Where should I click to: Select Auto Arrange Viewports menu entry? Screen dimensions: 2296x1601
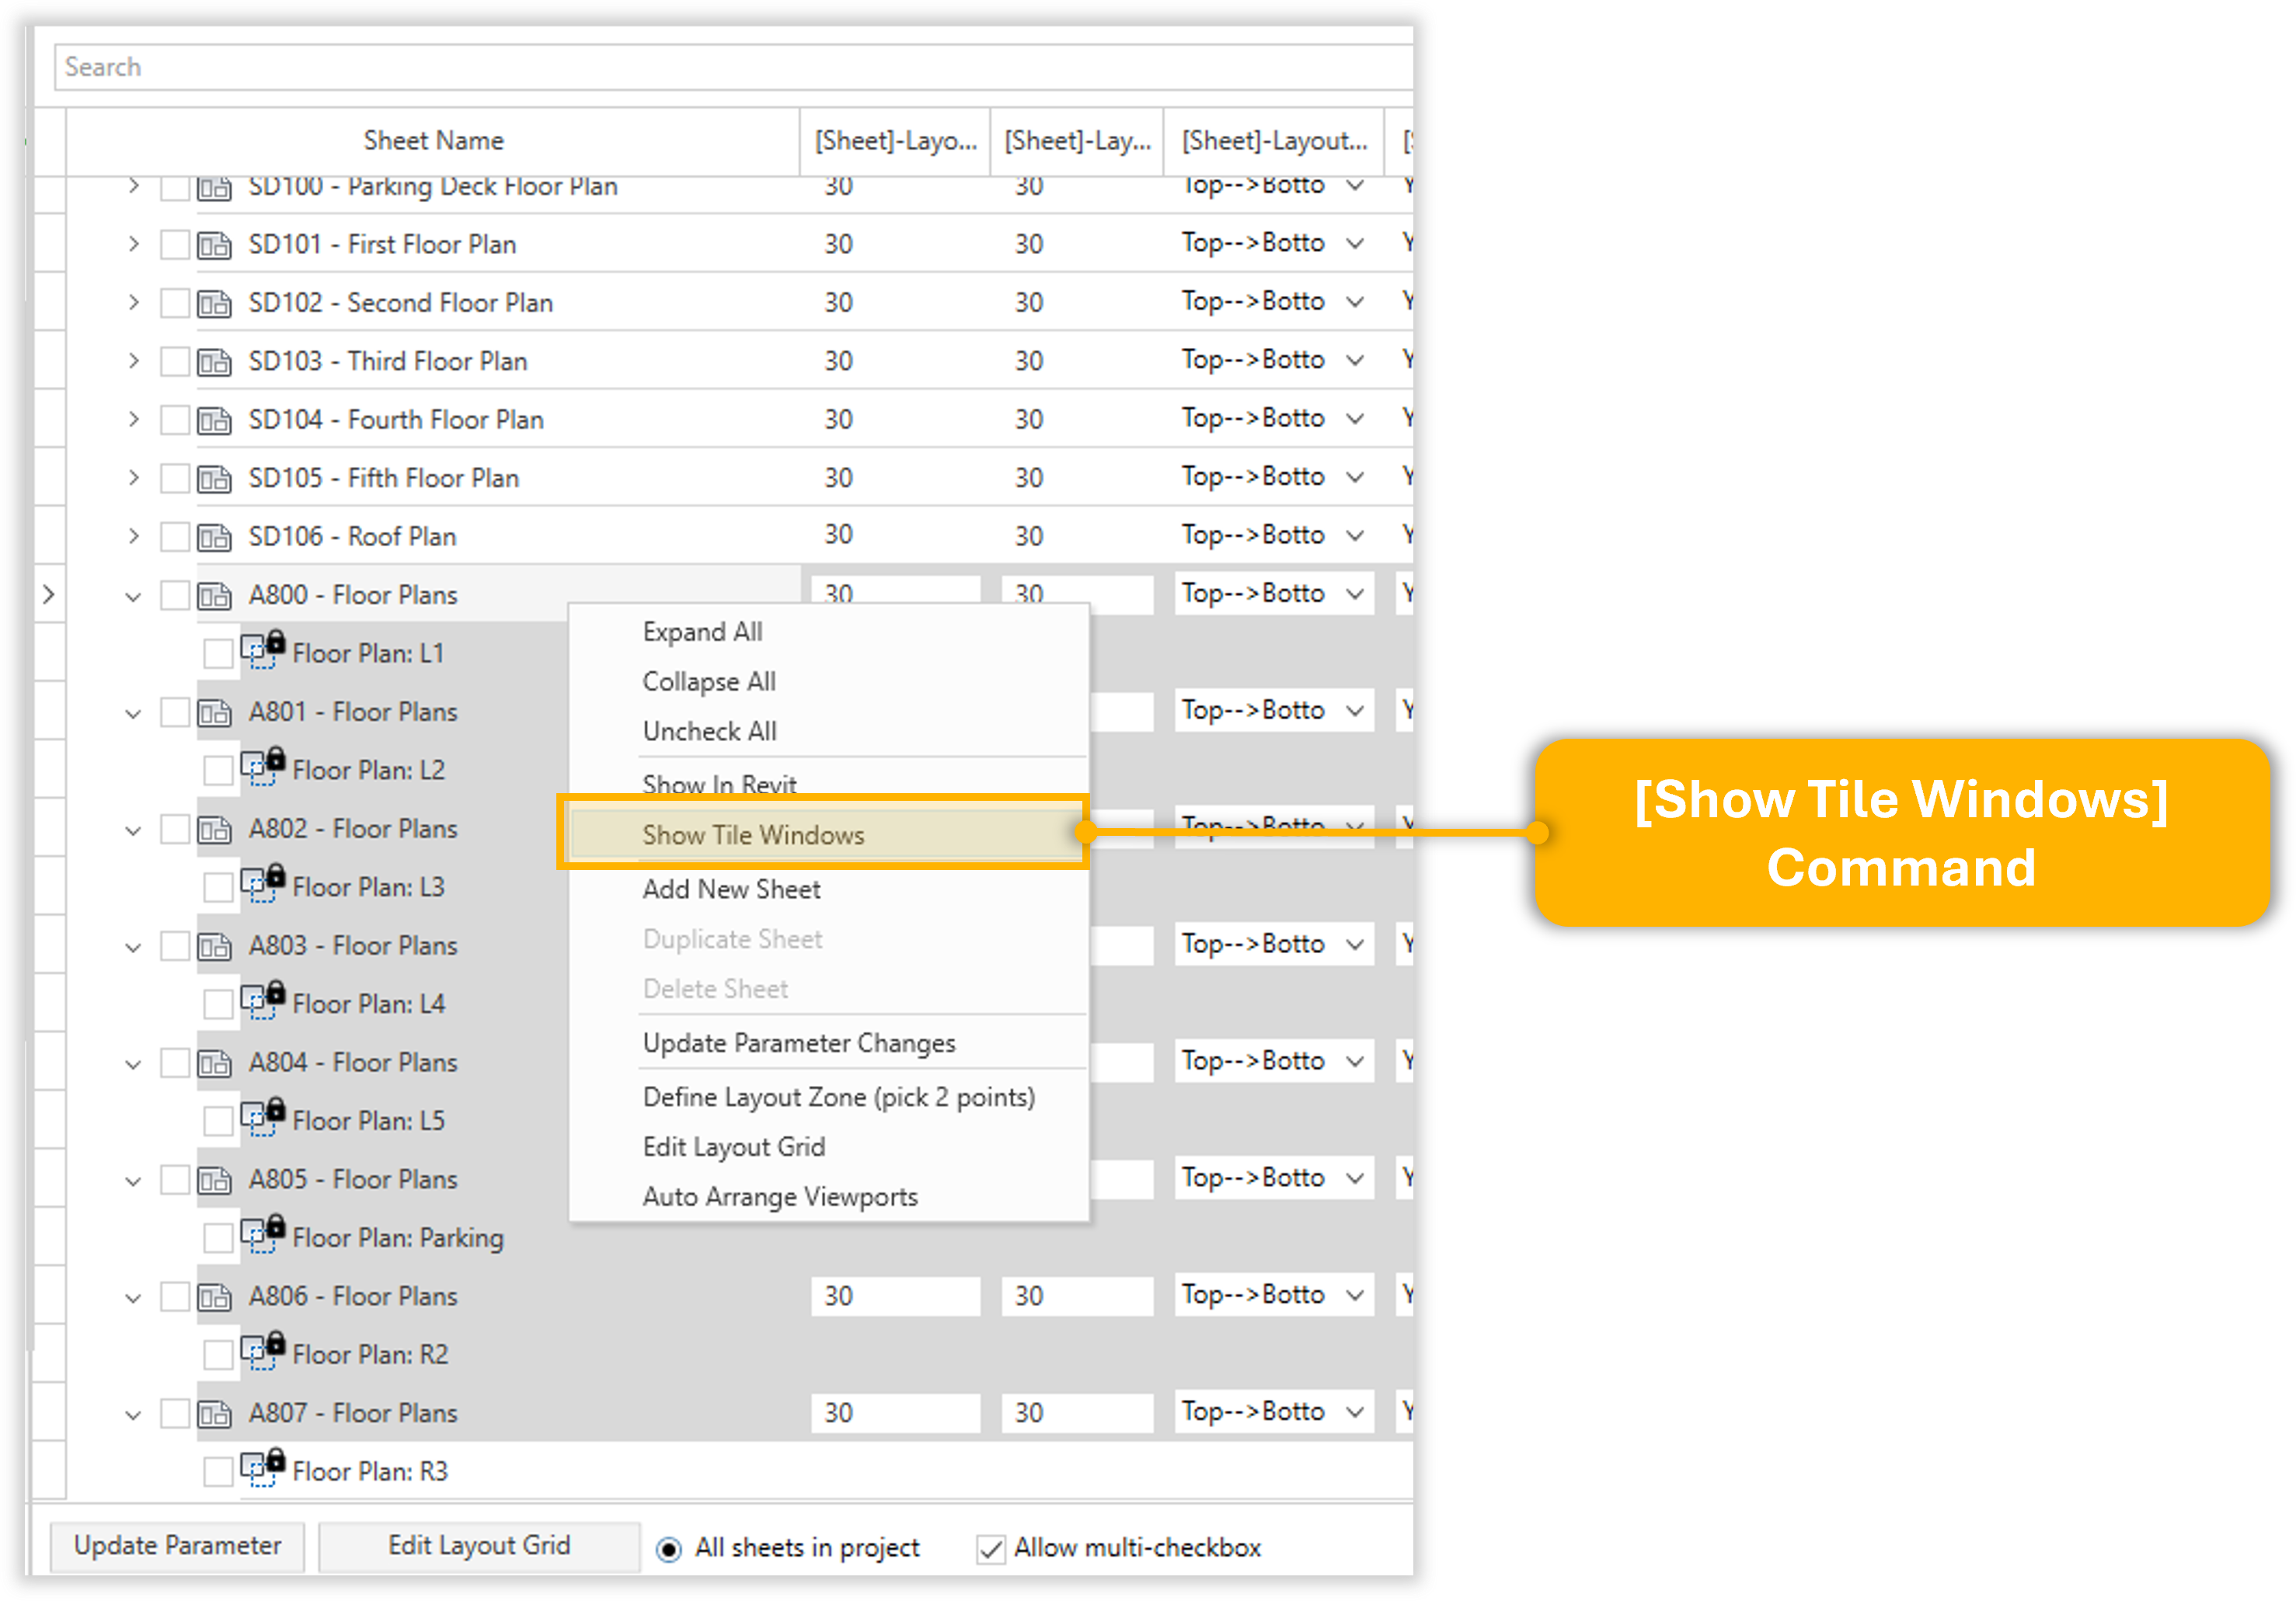point(779,1196)
